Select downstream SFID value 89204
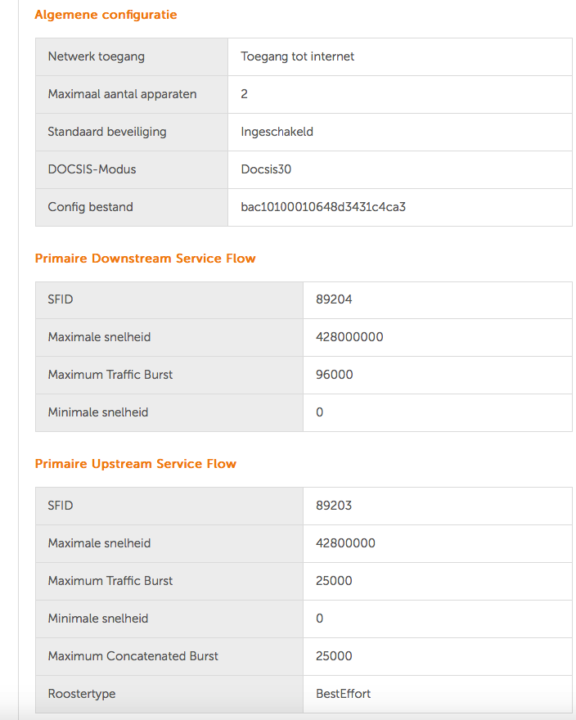This screenshot has height=720, width=576. 334,299
